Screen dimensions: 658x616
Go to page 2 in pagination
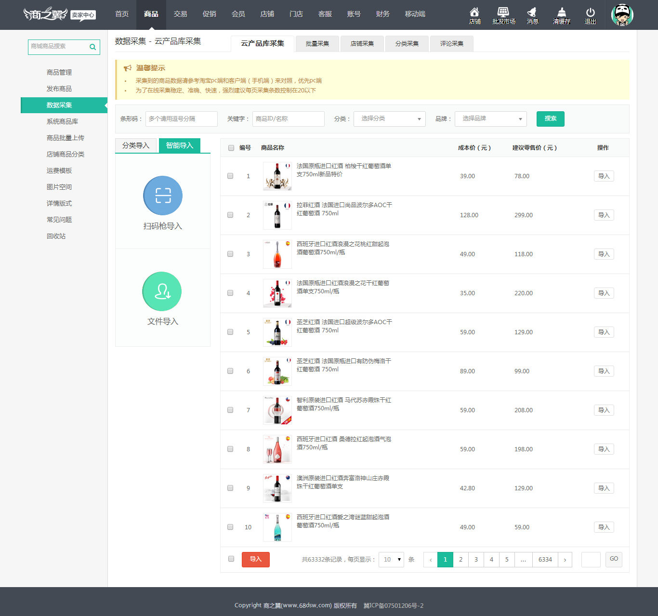(x=461, y=560)
